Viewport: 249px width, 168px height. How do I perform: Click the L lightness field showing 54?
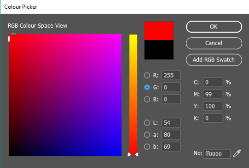(x=171, y=123)
